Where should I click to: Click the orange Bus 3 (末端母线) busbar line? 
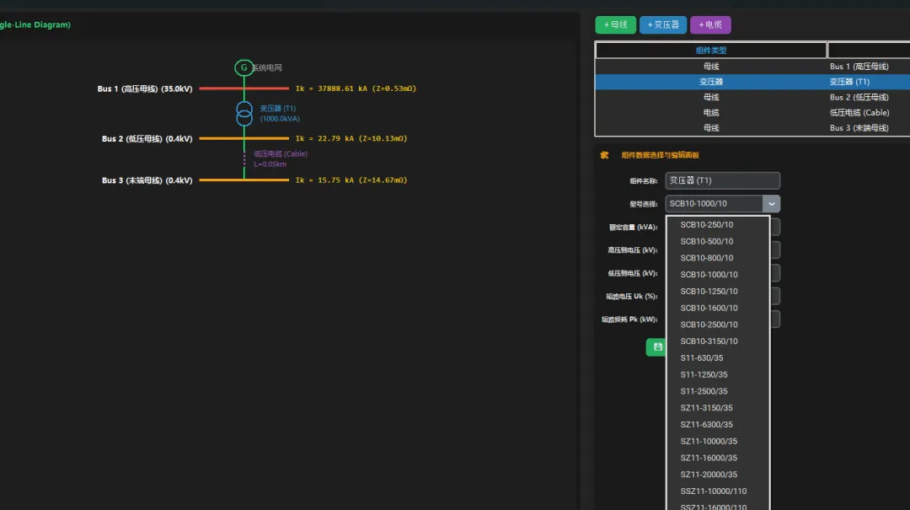(244, 180)
